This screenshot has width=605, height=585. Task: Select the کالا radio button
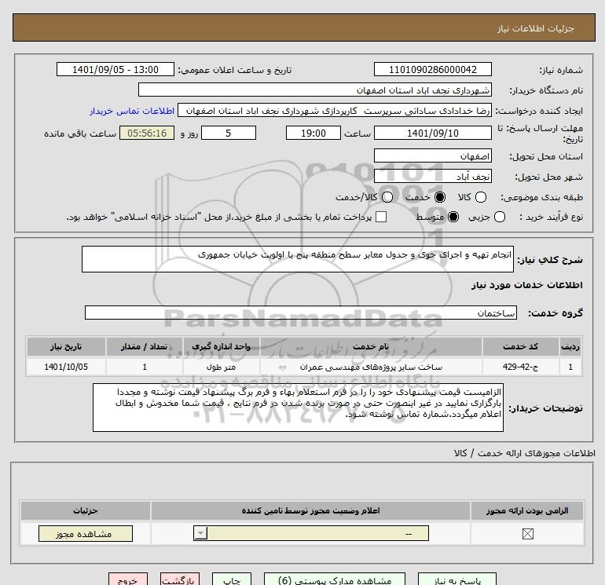(x=481, y=197)
